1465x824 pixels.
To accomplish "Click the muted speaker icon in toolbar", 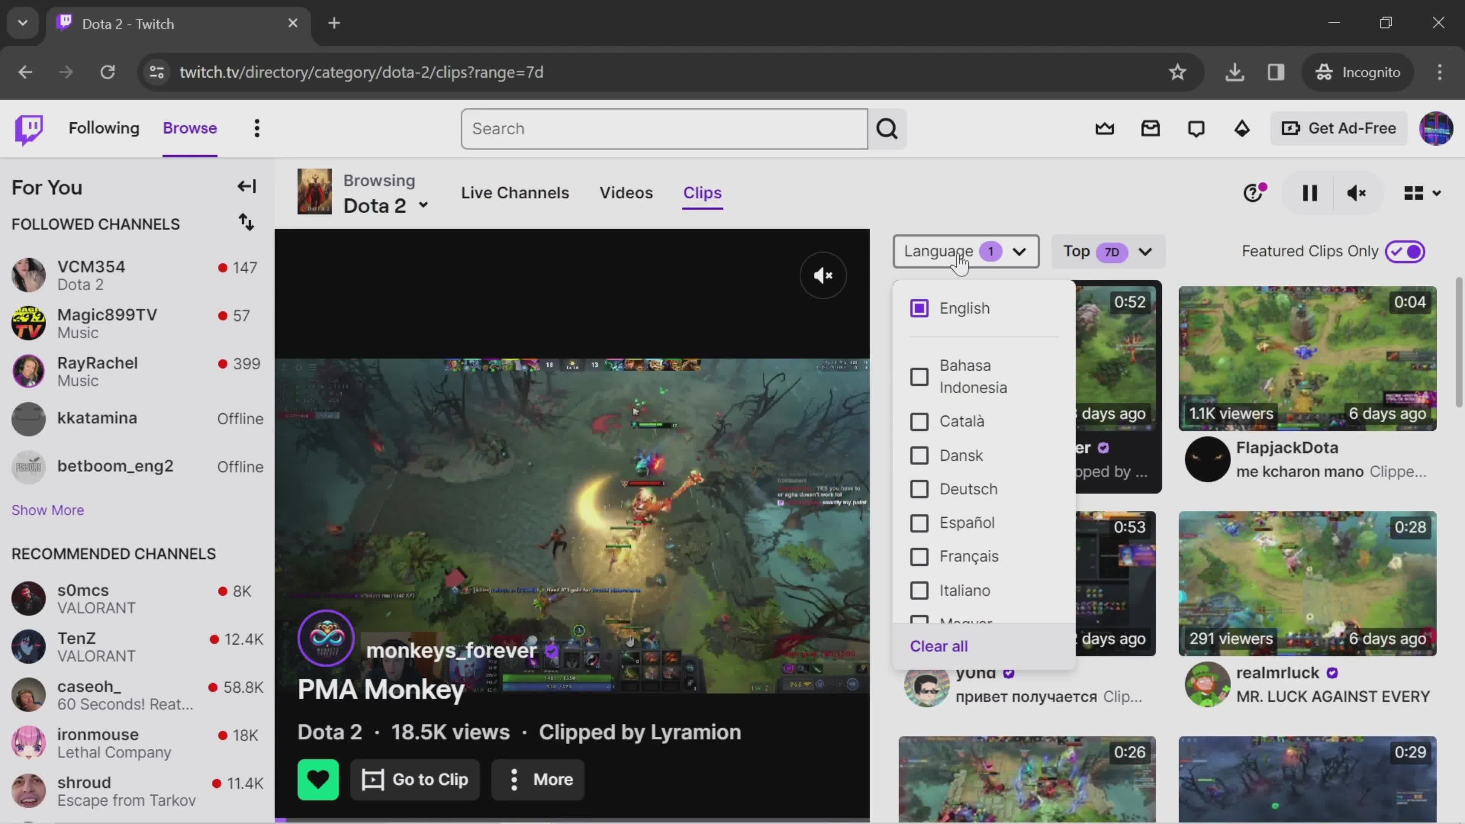I will [1356, 193].
